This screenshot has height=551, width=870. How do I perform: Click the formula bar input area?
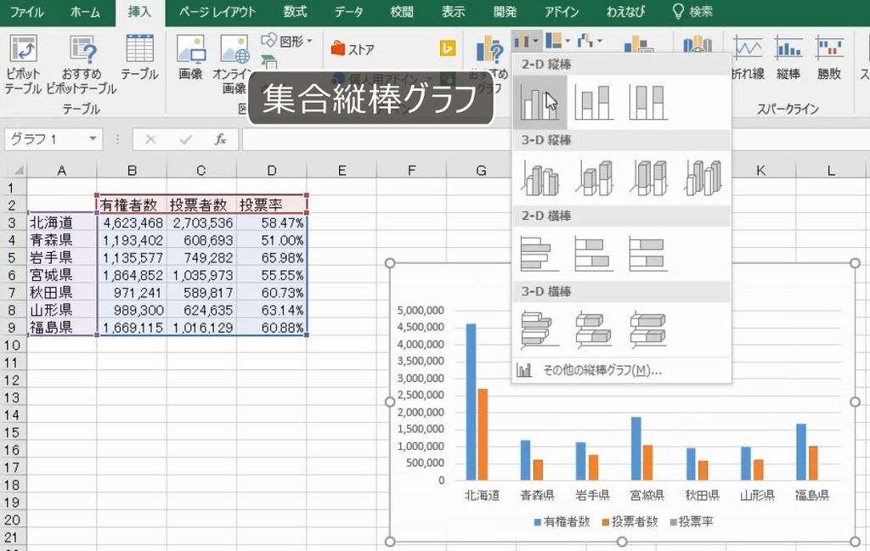click(x=555, y=139)
